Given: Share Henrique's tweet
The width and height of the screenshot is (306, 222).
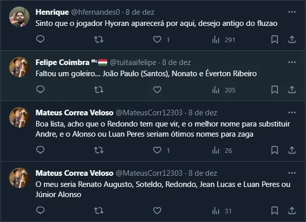Looking at the screenshot, I should coord(292,39).
